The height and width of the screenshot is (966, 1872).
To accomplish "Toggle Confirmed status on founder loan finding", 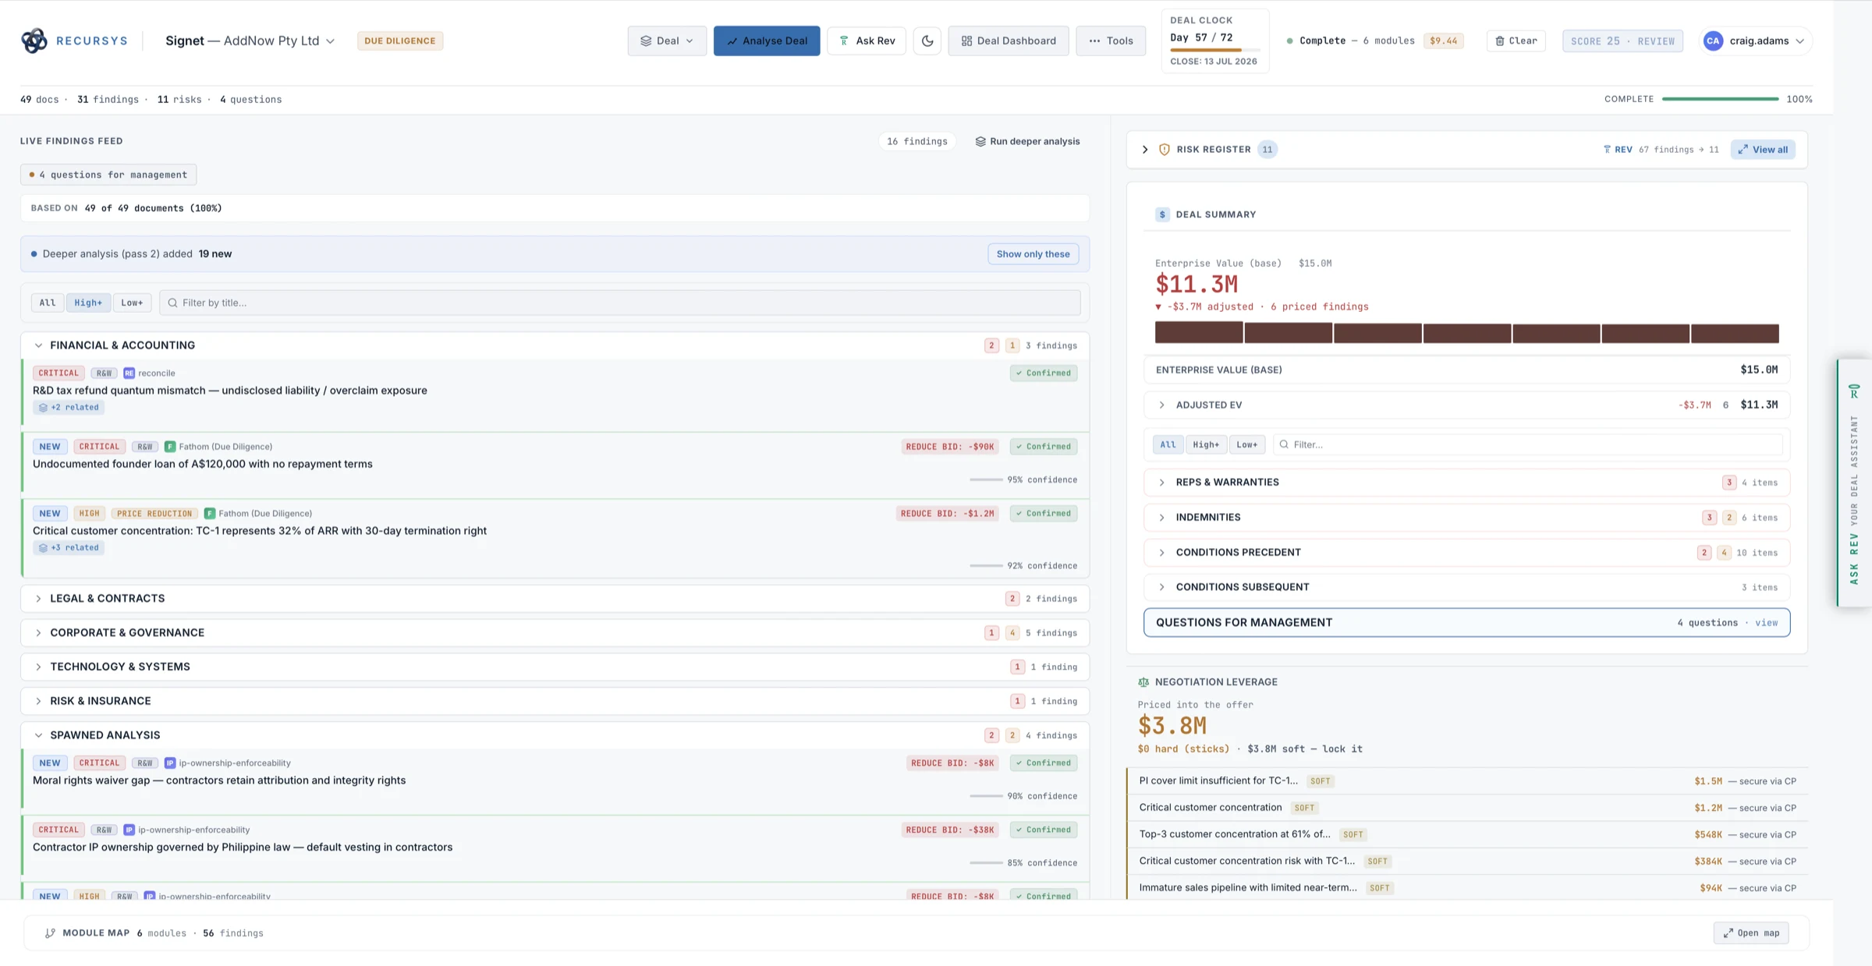I will click(1044, 447).
